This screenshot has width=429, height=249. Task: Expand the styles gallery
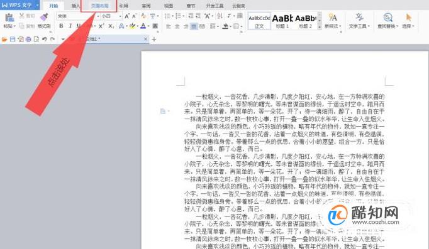pos(320,27)
